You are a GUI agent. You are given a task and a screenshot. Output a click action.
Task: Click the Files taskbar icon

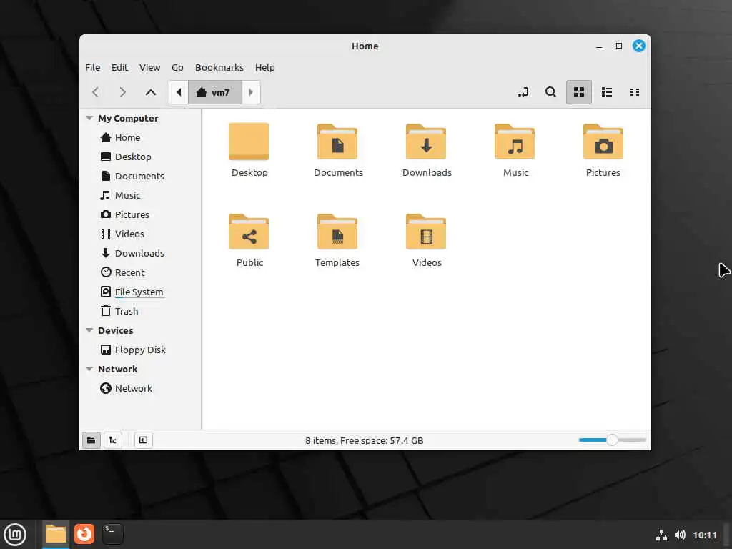[56, 535]
